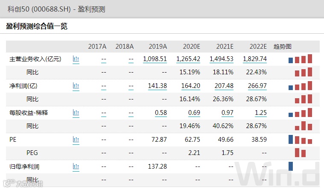Open chart icon for PE row
Viewport: 324px width, 190px height.
coord(76,140)
